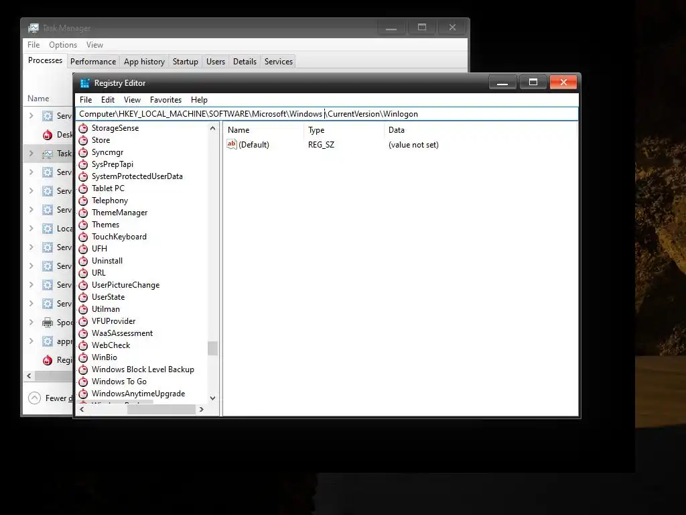Select the Windows To Go key
Image resolution: width=686 pixels, height=515 pixels.
[x=119, y=382]
